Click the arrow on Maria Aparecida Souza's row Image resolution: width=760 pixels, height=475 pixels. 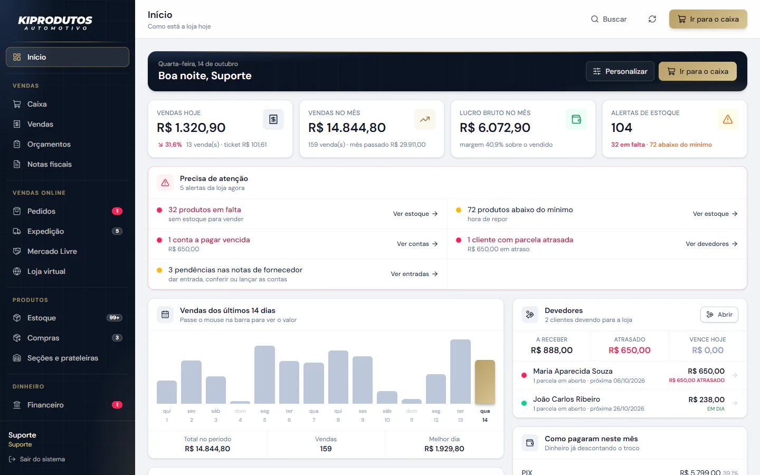[x=735, y=375]
